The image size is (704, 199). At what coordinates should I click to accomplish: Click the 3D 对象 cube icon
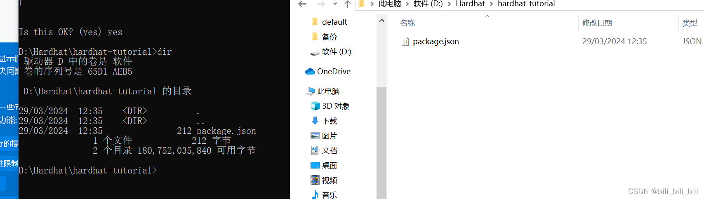pyautogui.click(x=315, y=106)
